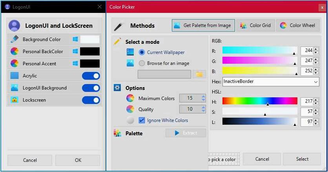Click the pencil icon beside Select a mode
This screenshot has height=172, width=328.
(x=117, y=41)
